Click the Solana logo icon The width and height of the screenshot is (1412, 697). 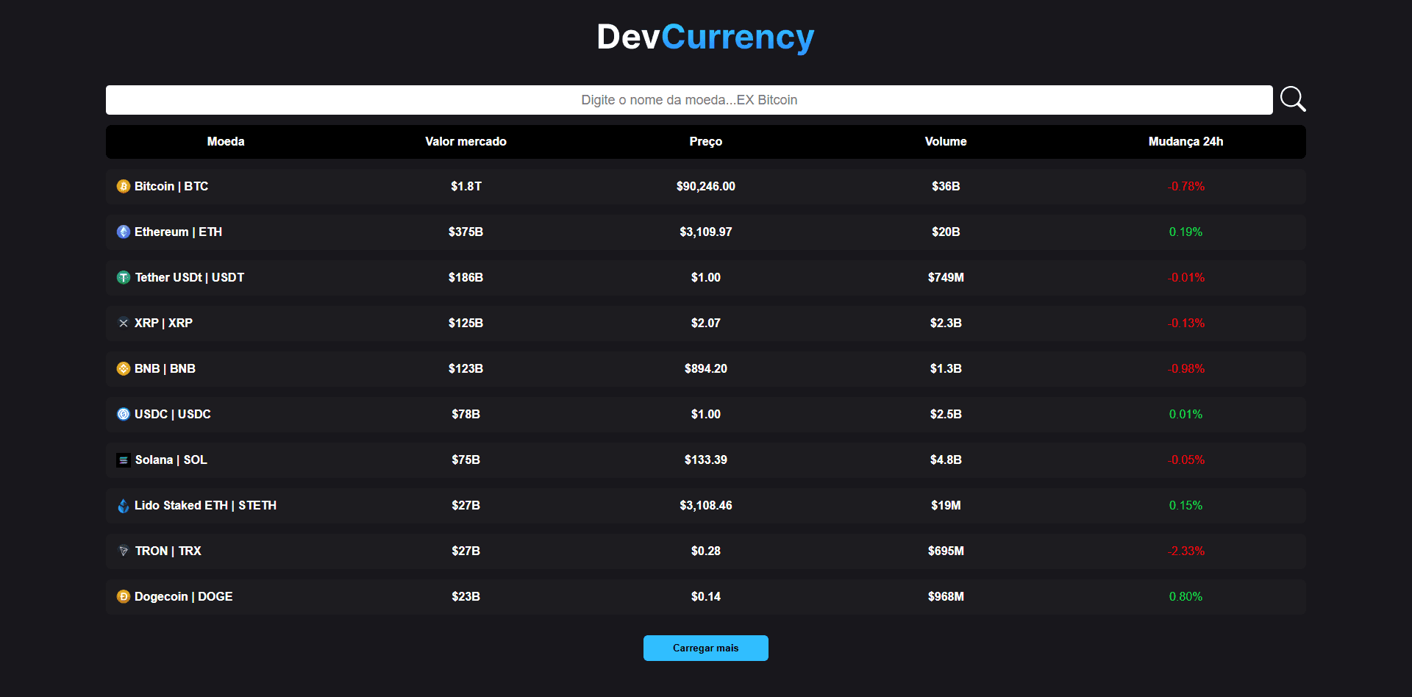[x=124, y=460]
